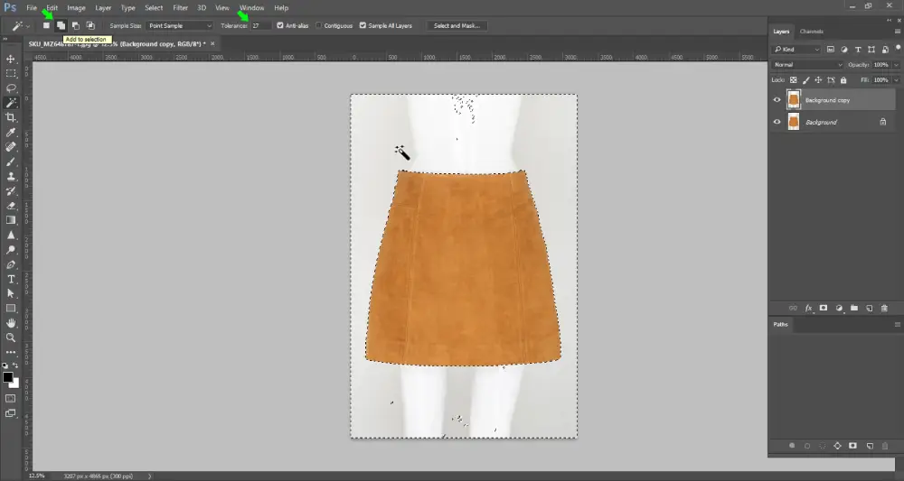Collapse the panel dock double arrows
The width and height of the screenshot is (904, 481).
pyautogui.click(x=889, y=20)
